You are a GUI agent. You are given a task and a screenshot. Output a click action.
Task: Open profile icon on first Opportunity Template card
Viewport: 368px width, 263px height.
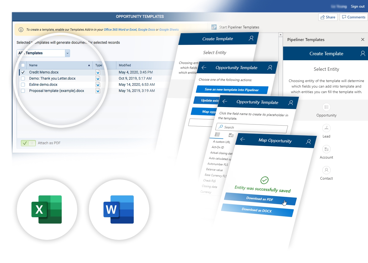pos(270,68)
